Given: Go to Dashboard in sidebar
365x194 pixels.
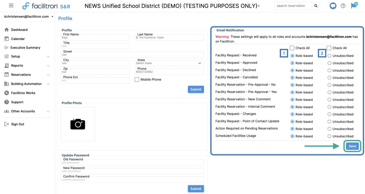Looking at the screenshot, I should point(19,30).
